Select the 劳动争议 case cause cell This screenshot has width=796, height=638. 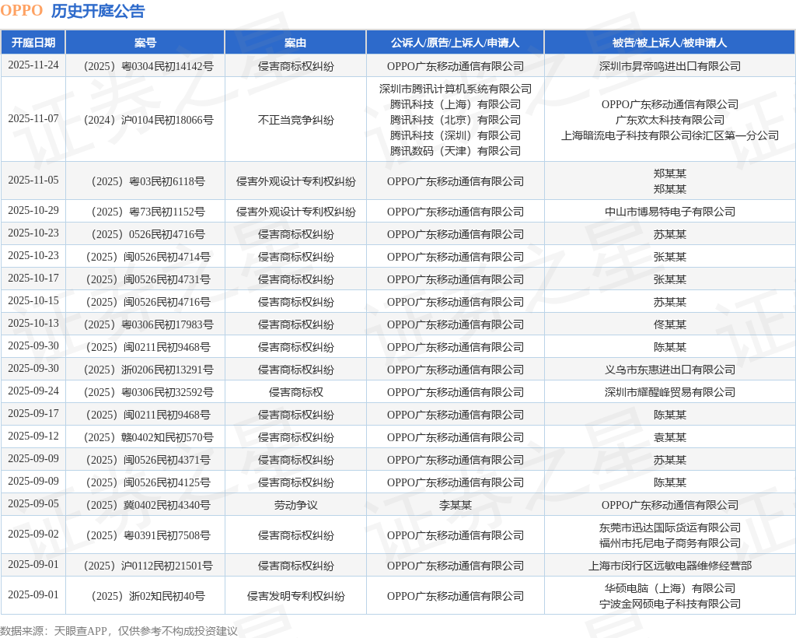(x=295, y=505)
